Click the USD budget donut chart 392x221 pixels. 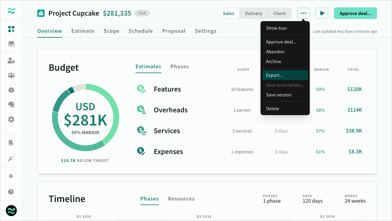coord(86,118)
